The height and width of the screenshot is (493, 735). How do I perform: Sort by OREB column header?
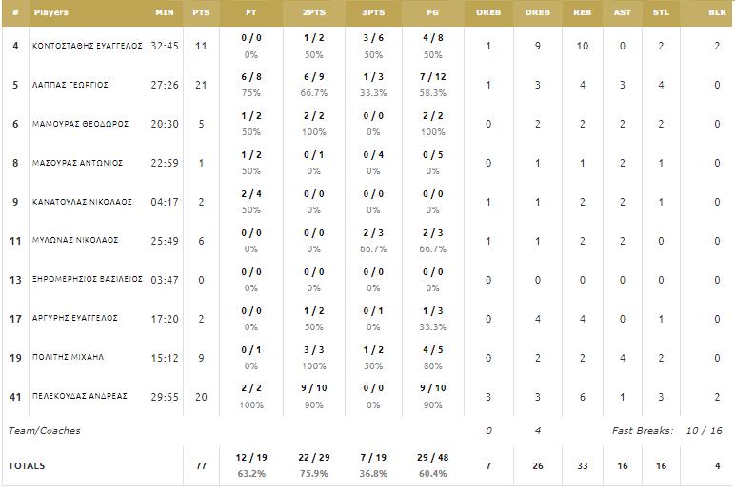click(488, 12)
